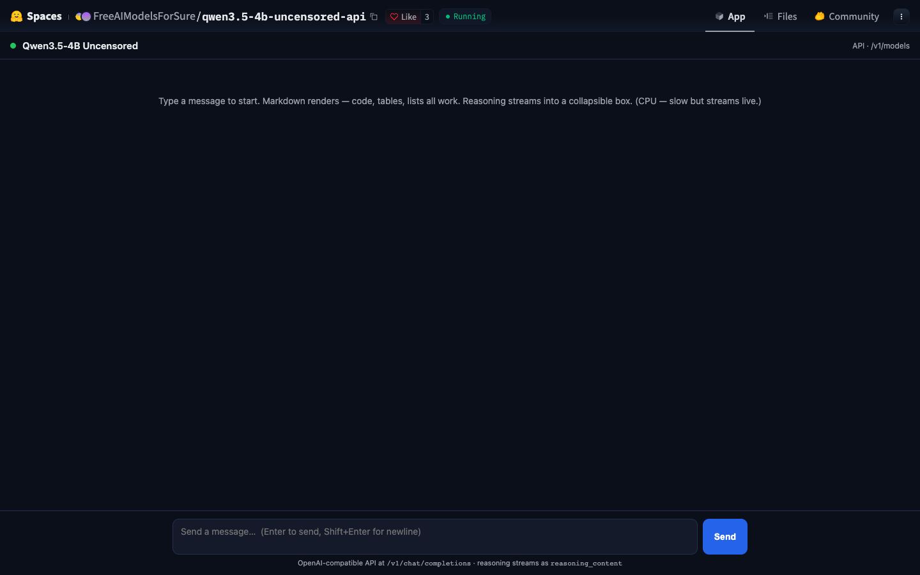
Task: View the like count of 3
Action: 427,17
